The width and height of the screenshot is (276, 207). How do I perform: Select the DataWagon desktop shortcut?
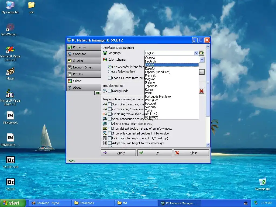(x=10, y=30)
